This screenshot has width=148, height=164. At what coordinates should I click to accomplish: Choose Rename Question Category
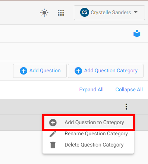(x=88, y=134)
